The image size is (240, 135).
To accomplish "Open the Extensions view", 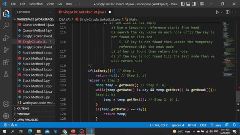I will [x=6, y=62].
